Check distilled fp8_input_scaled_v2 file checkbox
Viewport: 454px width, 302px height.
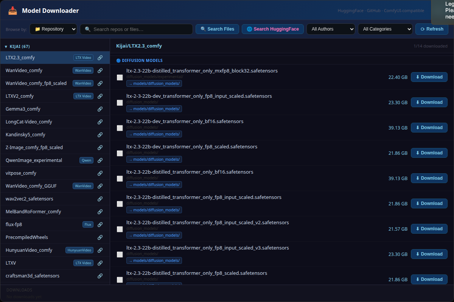click(120, 229)
